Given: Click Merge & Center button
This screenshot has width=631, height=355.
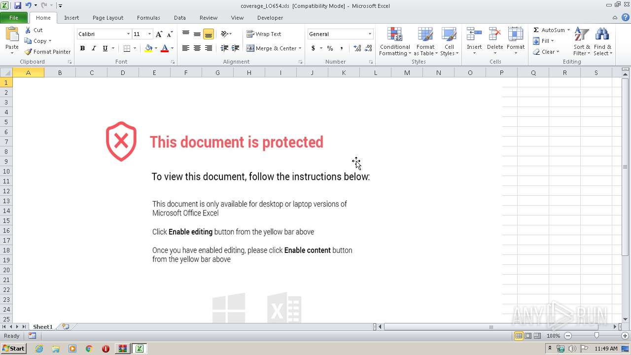Looking at the screenshot, I should coord(272,48).
